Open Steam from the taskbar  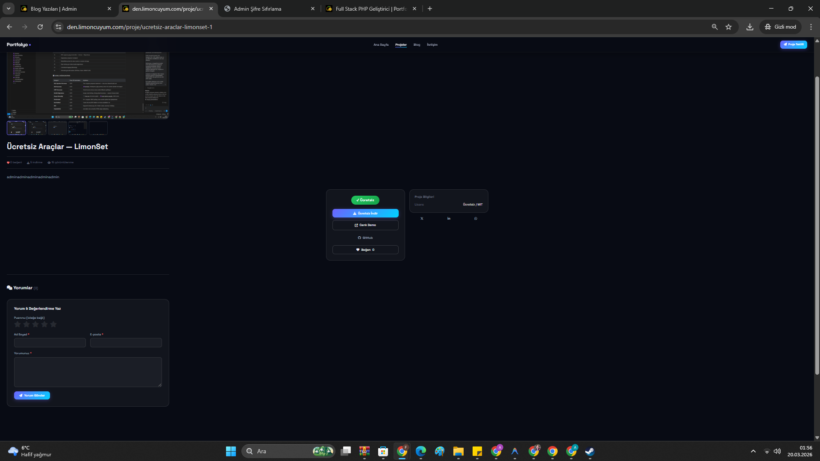pos(590,451)
